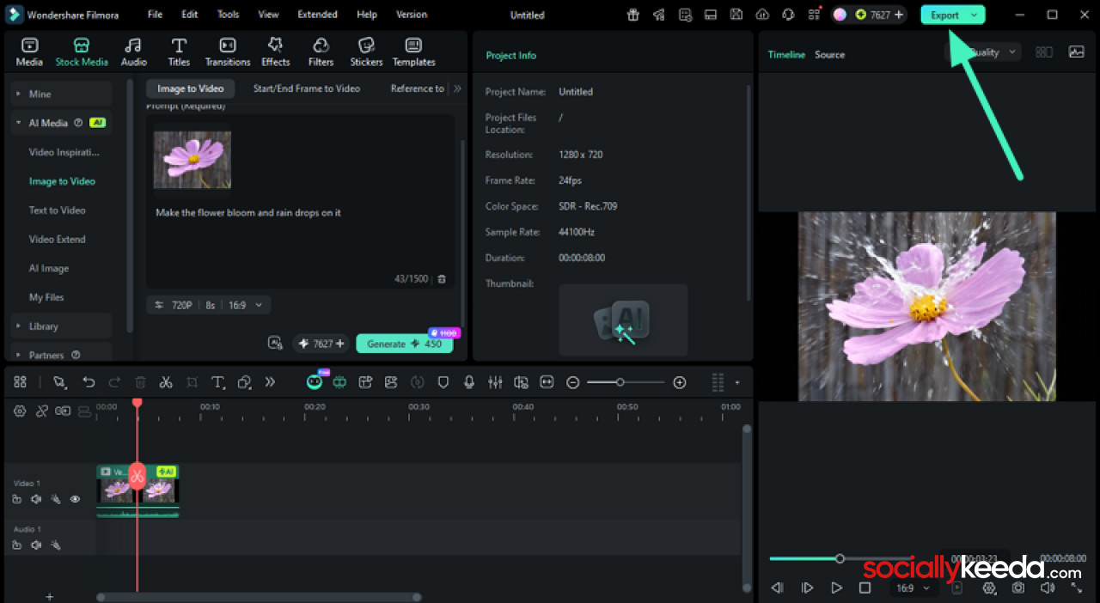
Task: Click the Generate 450 button
Action: [404, 344]
